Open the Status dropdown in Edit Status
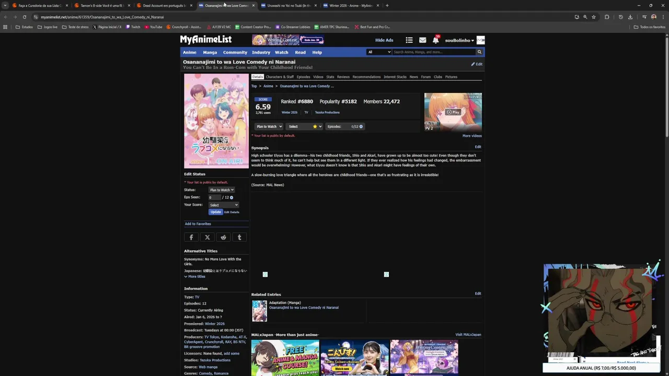The image size is (669, 376). (222, 190)
